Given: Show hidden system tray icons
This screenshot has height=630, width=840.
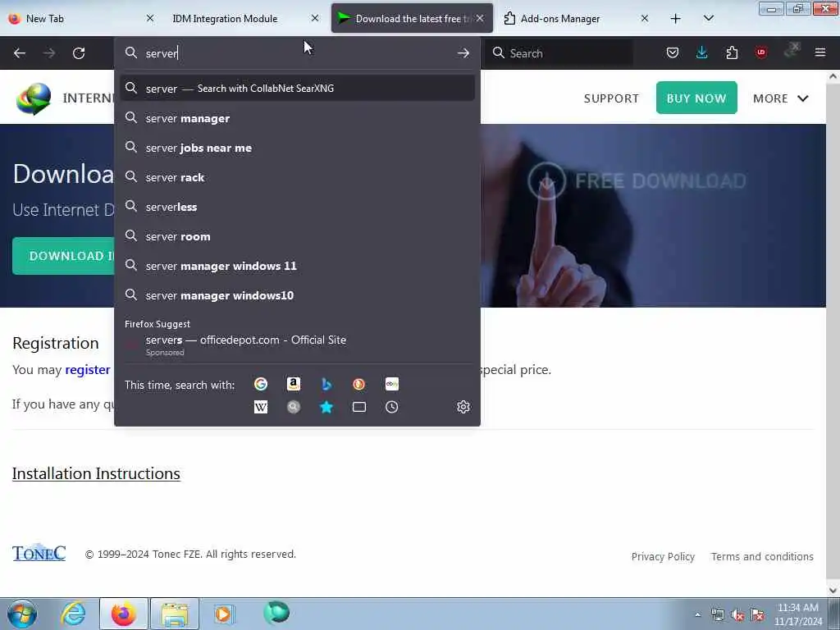Looking at the screenshot, I should [697, 614].
